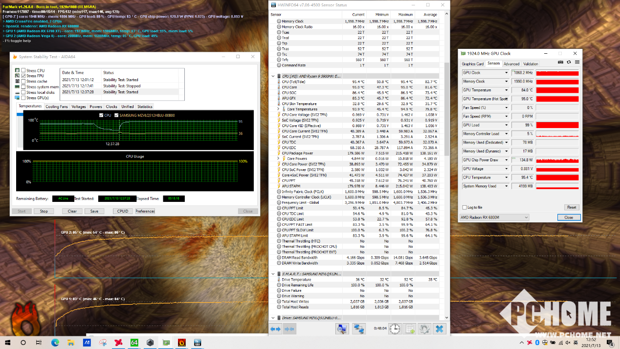
Task: Open Windows Start menu
Action: pyautogui.click(x=8, y=343)
